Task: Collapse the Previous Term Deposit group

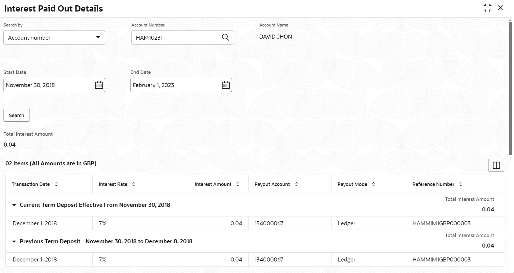Action: click(14, 241)
